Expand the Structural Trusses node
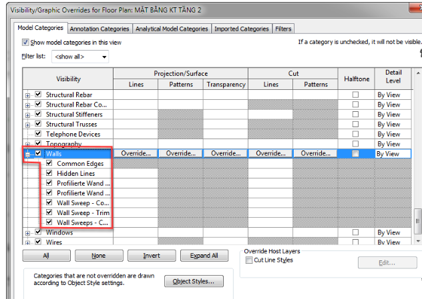This screenshot has width=422, height=299. point(28,125)
